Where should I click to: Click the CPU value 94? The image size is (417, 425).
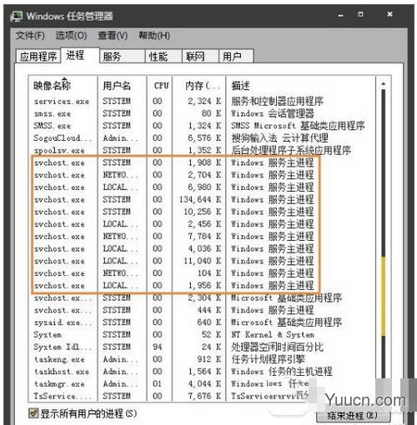158,347
